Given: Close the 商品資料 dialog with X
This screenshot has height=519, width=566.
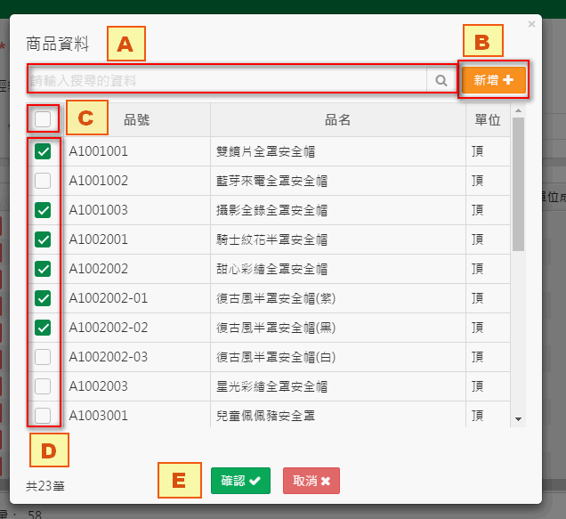Looking at the screenshot, I should (531, 24).
